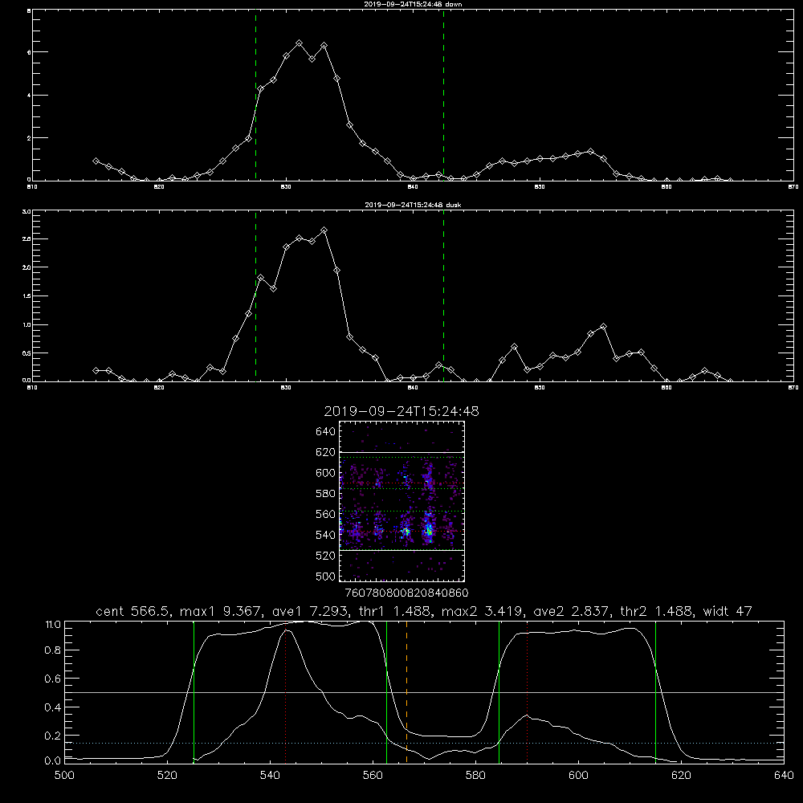Click the 'thr2 1.488' threshold text
The height and width of the screenshot is (803, 803).
pos(655,611)
